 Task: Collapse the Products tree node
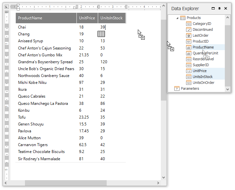(x=178, y=18)
